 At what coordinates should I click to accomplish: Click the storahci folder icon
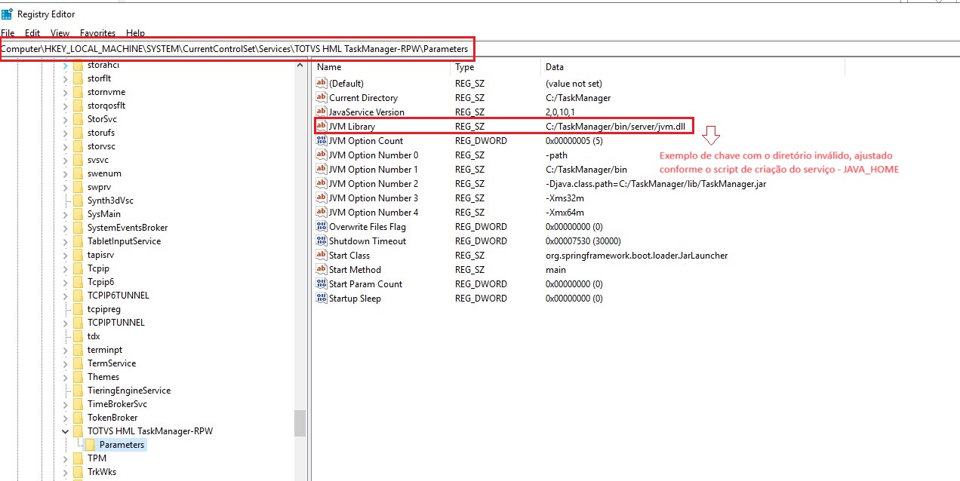[x=77, y=65]
